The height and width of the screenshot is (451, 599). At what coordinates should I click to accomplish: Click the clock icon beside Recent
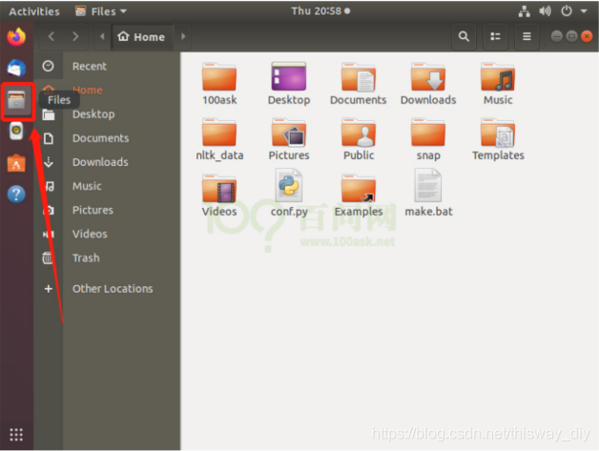click(x=48, y=67)
